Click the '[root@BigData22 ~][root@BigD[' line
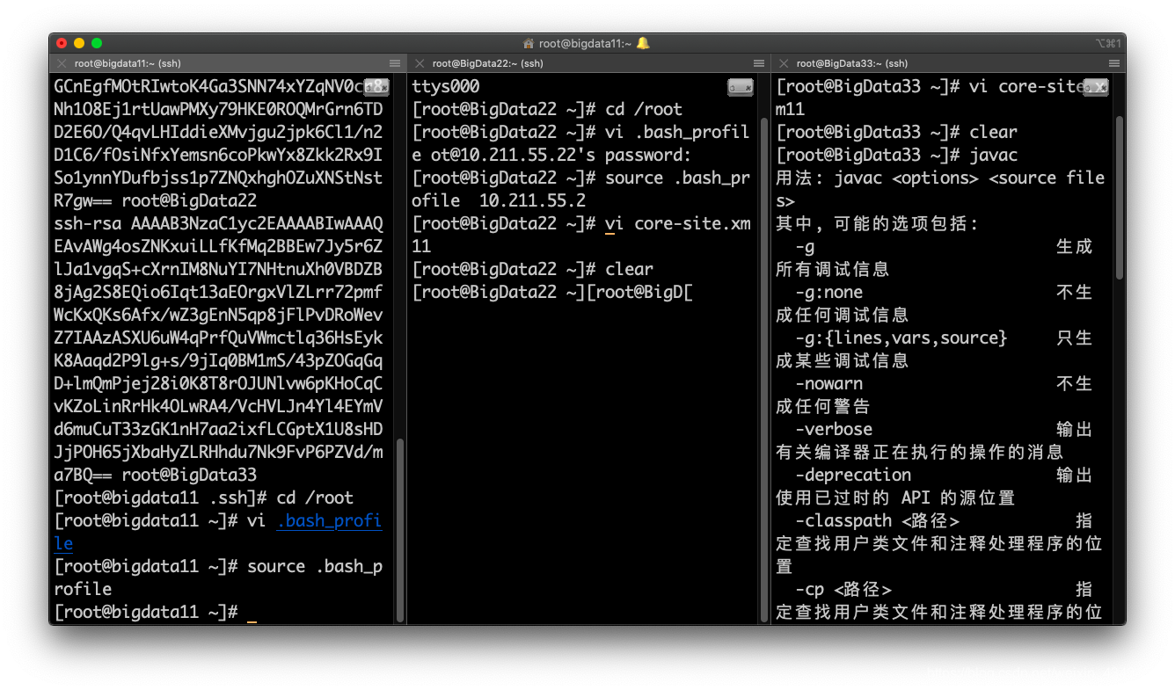The image size is (1175, 690). (x=552, y=293)
